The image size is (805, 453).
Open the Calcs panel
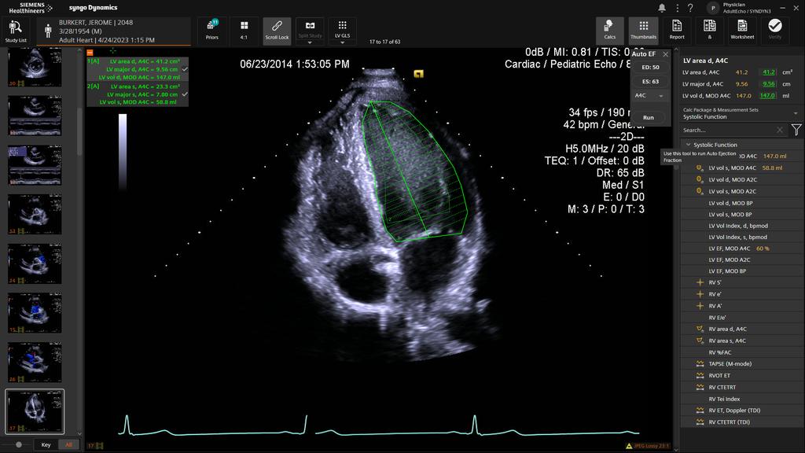pyautogui.click(x=611, y=28)
